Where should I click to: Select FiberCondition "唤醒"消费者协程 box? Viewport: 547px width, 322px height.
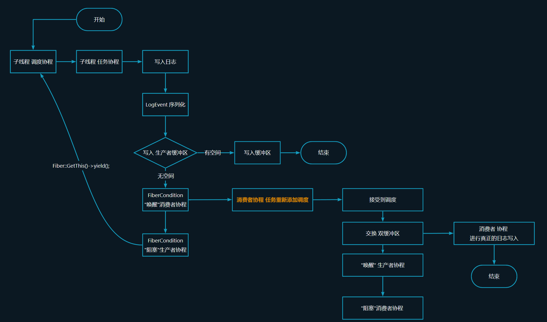pyautogui.click(x=165, y=200)
